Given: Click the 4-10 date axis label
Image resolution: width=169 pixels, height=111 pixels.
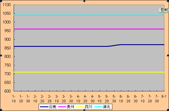Looking at the screenshot, I should (x=78, y=99).
